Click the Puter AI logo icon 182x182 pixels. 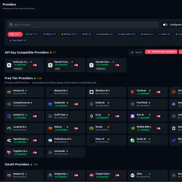pos(91,140)
